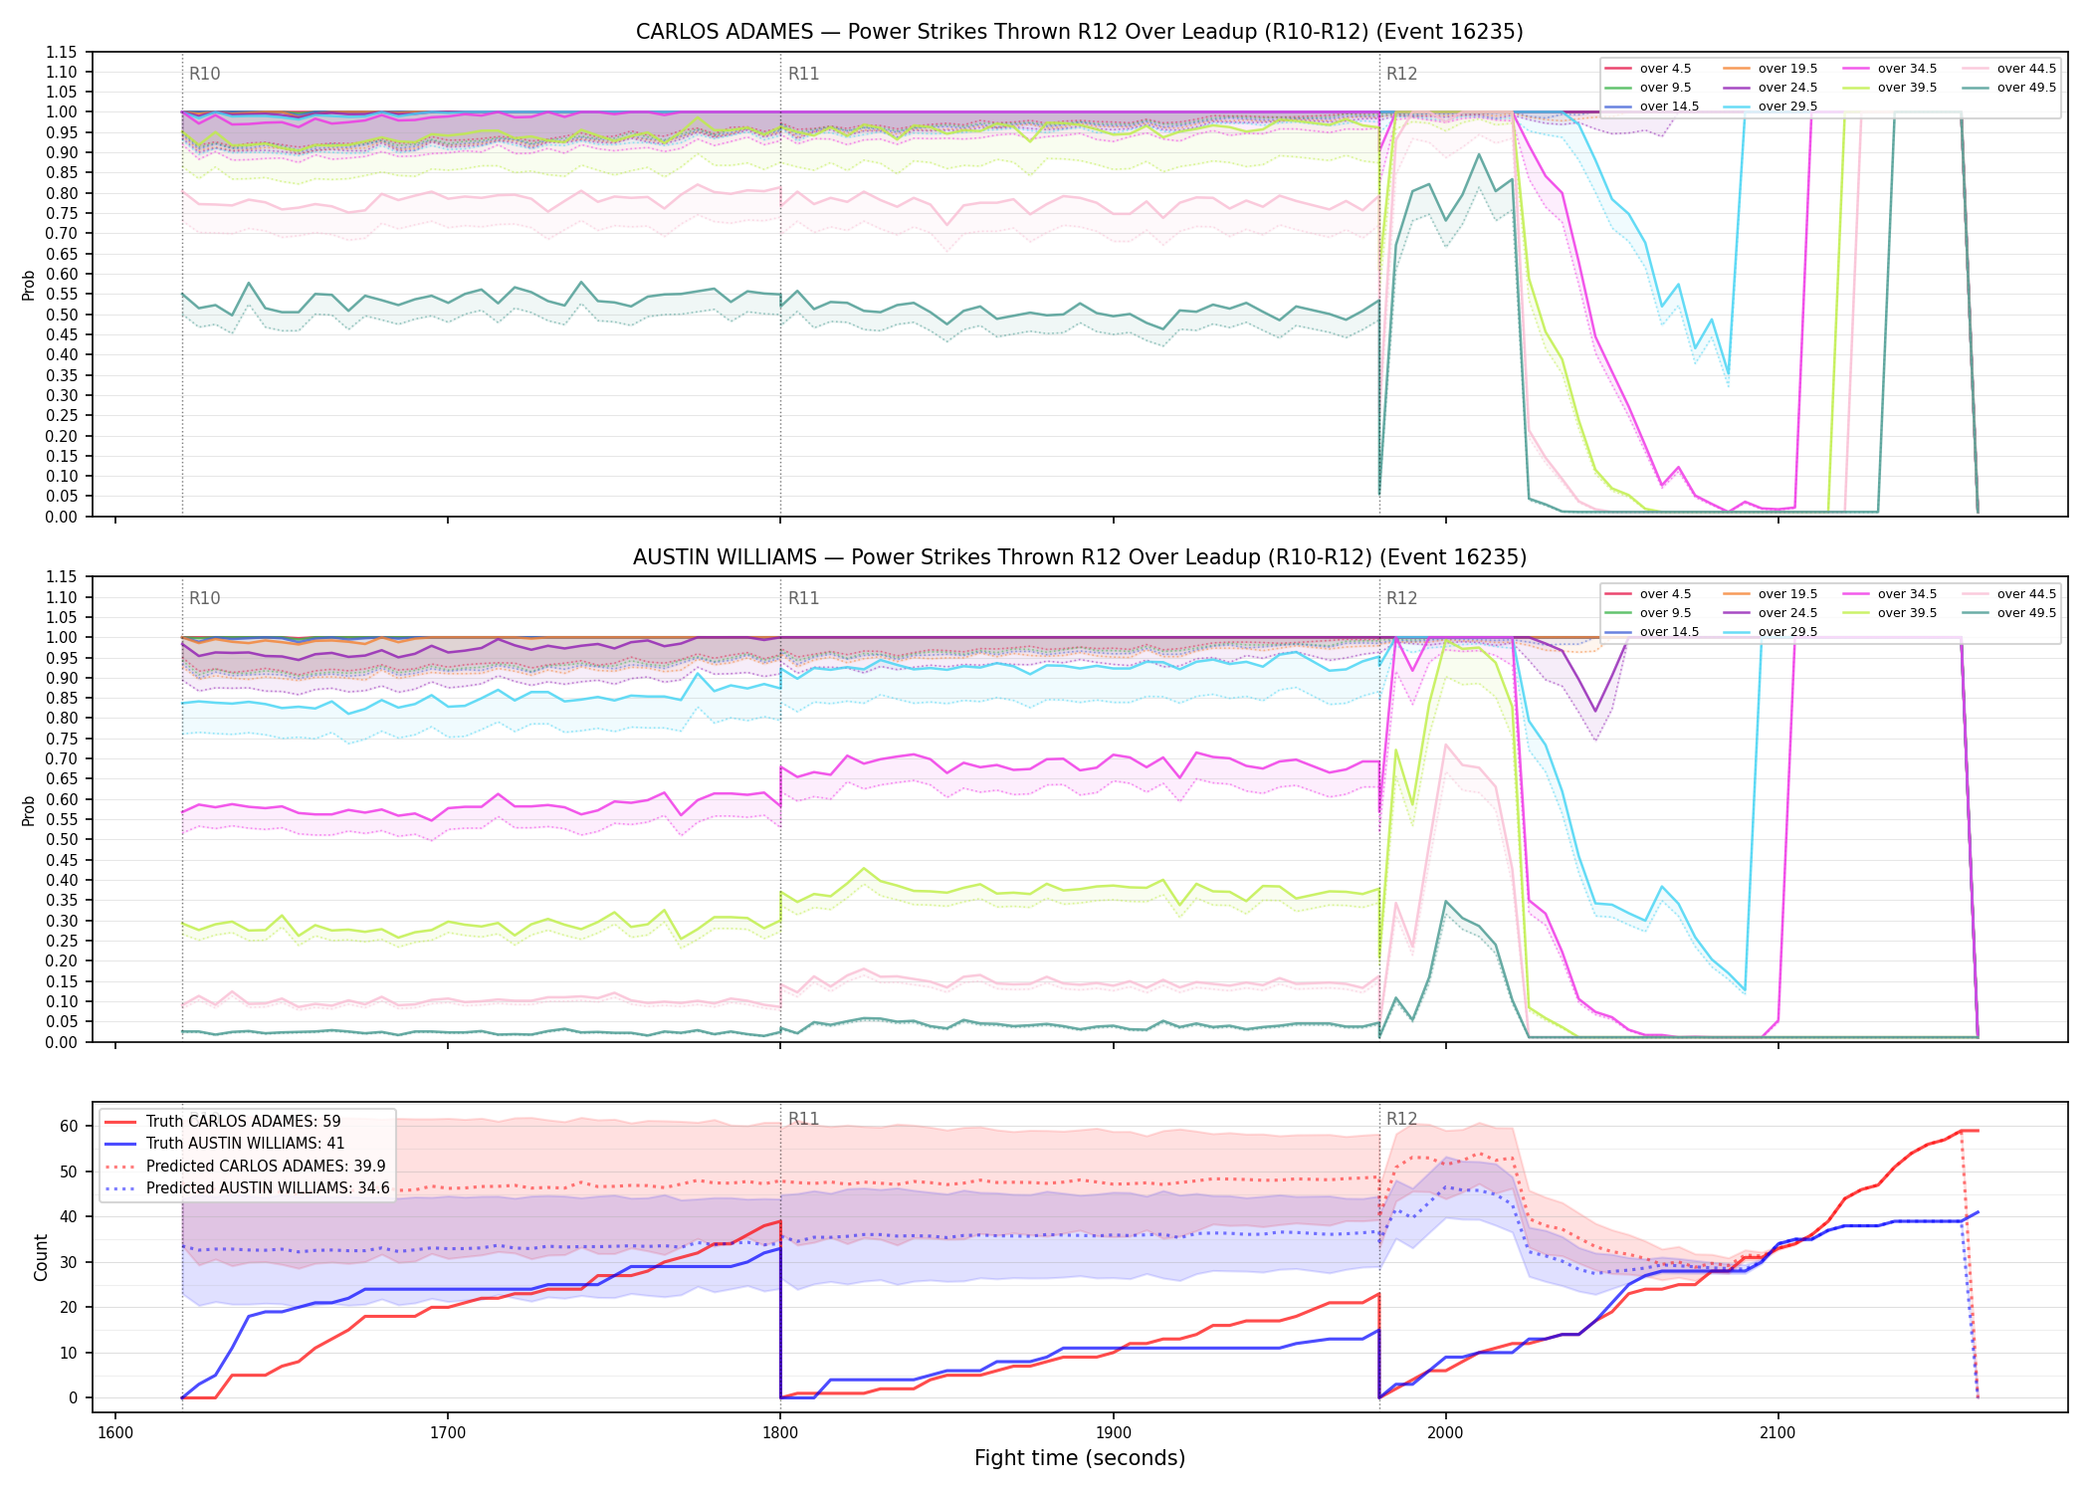Click the 1800 tick label on x-axis
This screenshot has height=1493, width=2090.
coord(780,1433)
